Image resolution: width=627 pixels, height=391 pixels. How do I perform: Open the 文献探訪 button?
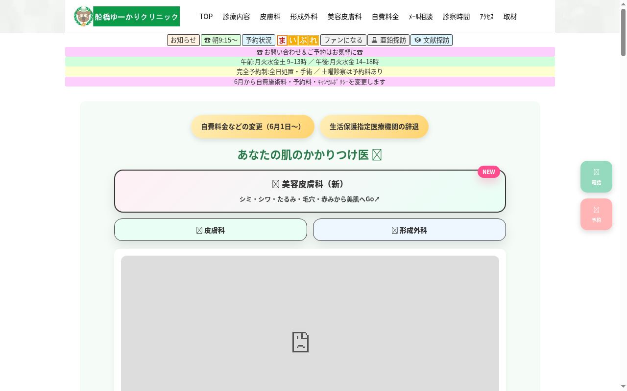(x=432, y=40)
